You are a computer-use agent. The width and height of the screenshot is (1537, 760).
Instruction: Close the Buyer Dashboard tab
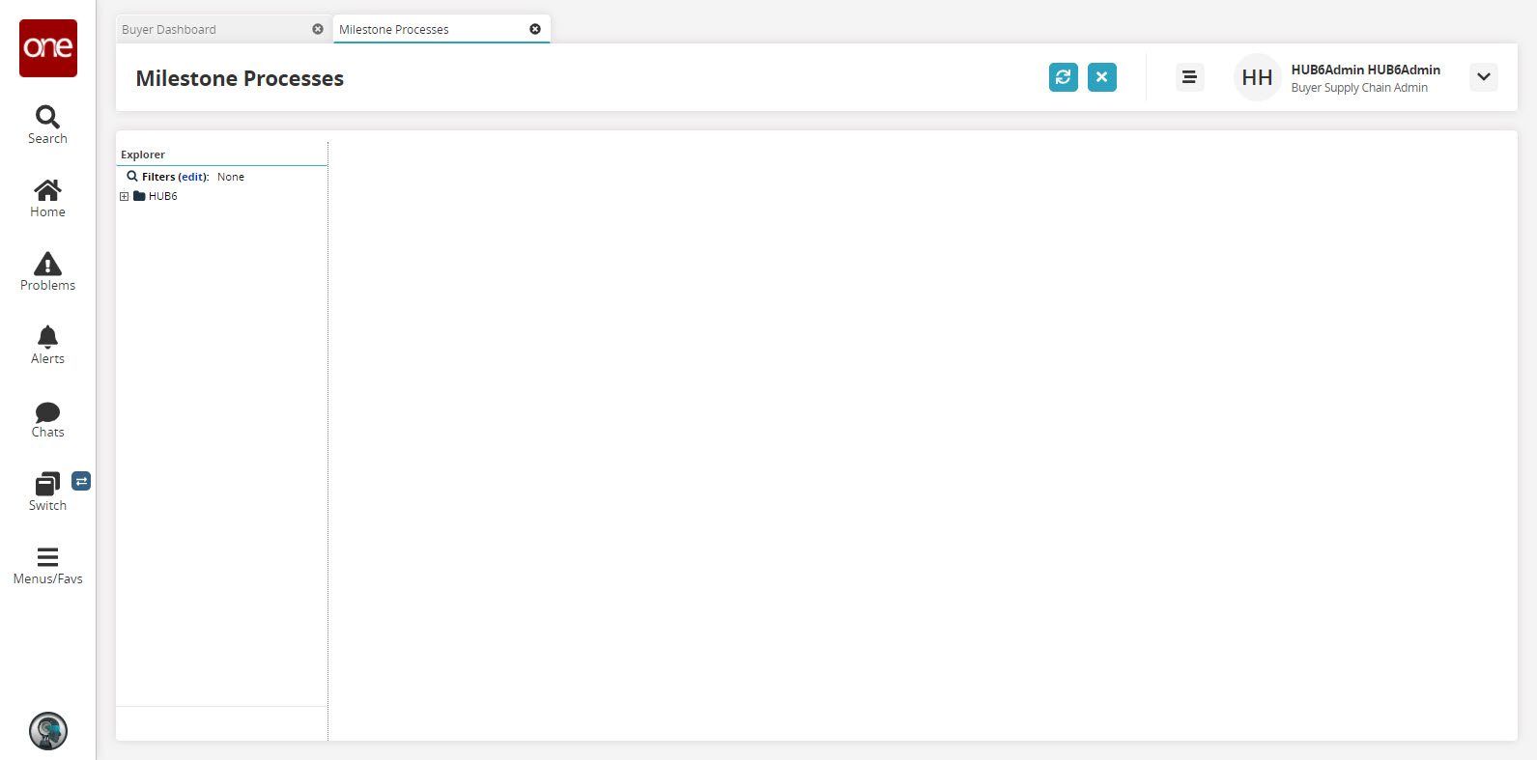(x=318, y=29)
